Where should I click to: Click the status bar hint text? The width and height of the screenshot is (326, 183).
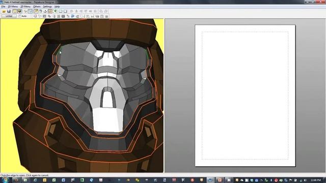[25, 175]
